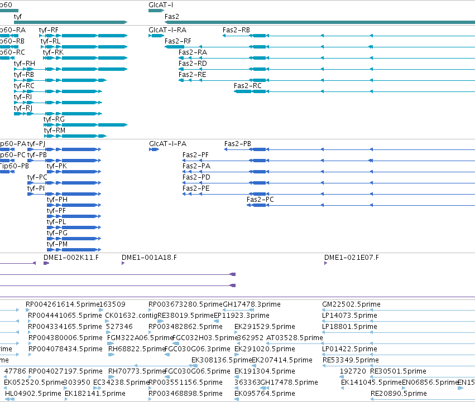
Task: Select transcript tyf-RJ
Action: [x=58, y=114]
